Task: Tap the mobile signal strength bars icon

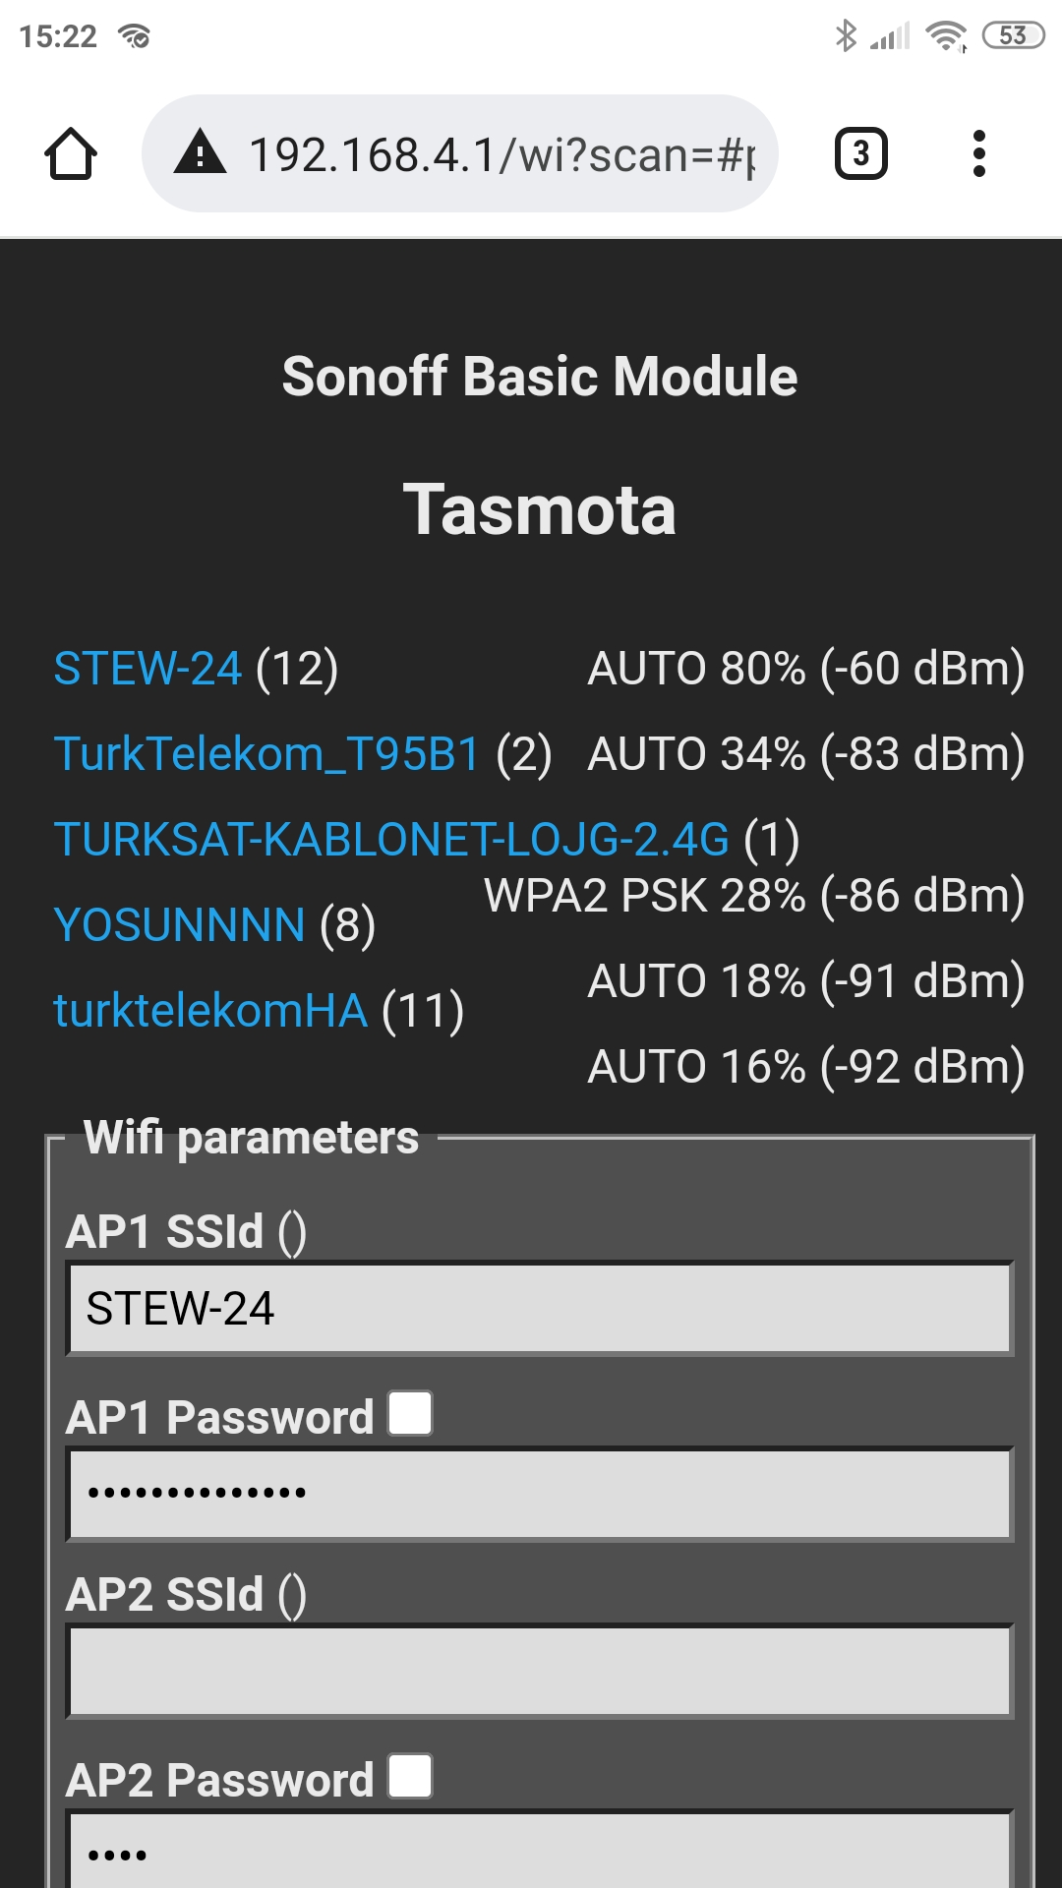Action: click(891, 36)
